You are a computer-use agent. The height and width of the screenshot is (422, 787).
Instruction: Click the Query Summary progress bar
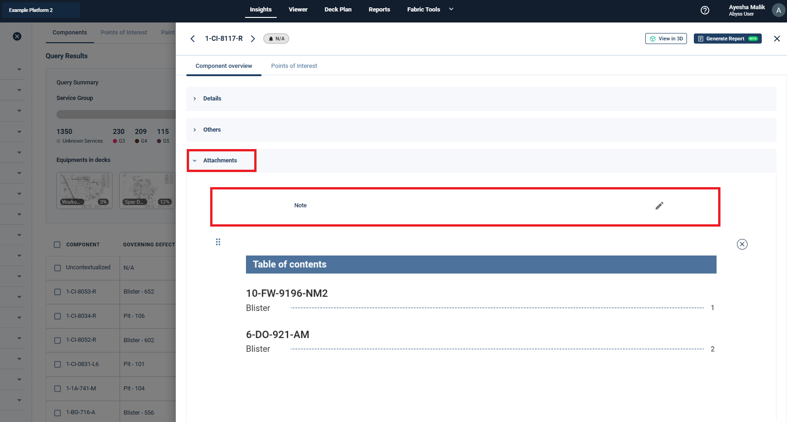[115, 114]
